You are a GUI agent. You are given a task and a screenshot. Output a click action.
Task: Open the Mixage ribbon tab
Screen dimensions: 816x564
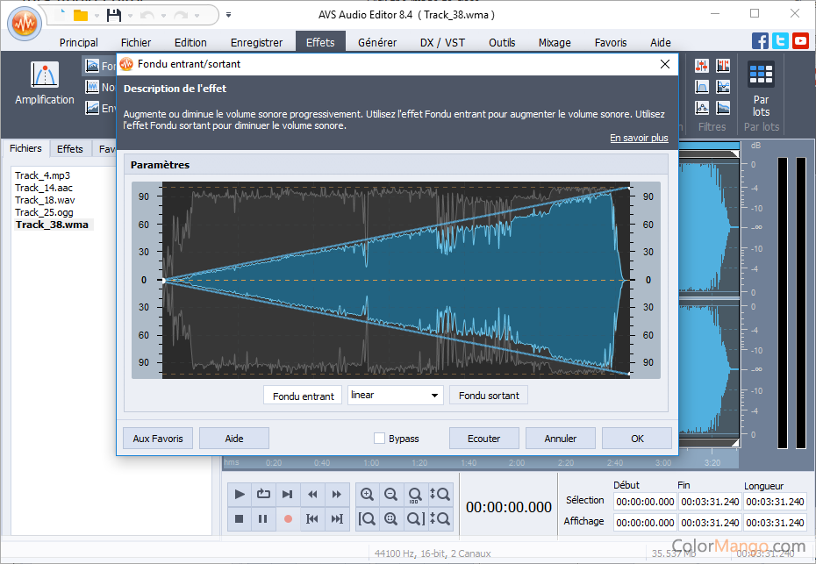[x=554, y=42]
